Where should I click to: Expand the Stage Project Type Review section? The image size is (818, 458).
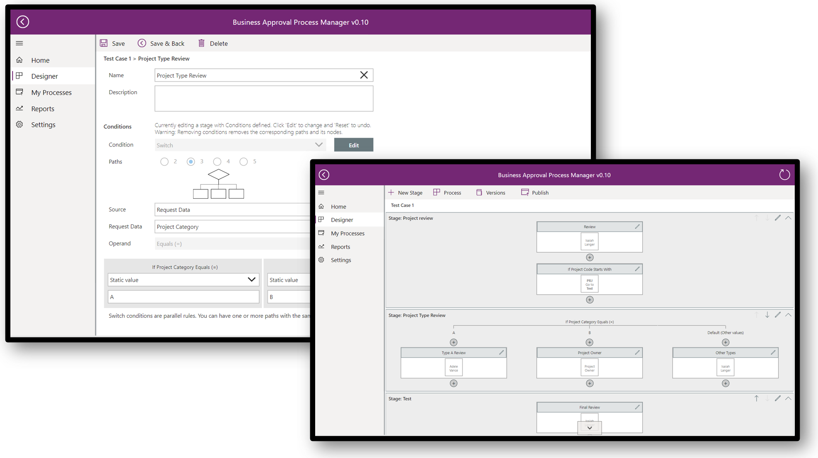click(x=789, y=315)
